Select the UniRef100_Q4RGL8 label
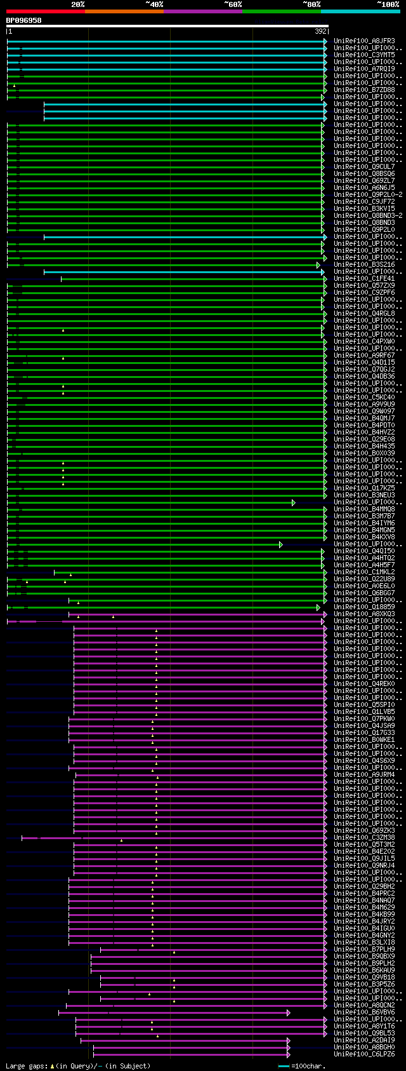The image size is (406, 1071). point(364,314)
